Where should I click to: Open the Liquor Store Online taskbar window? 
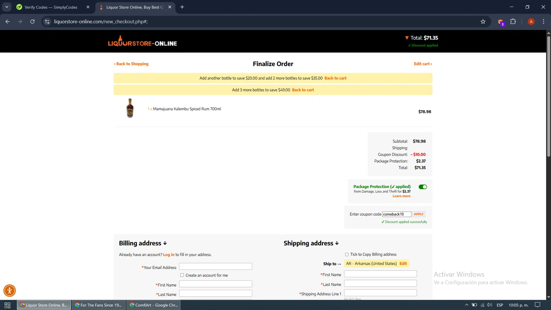(44, 305)
